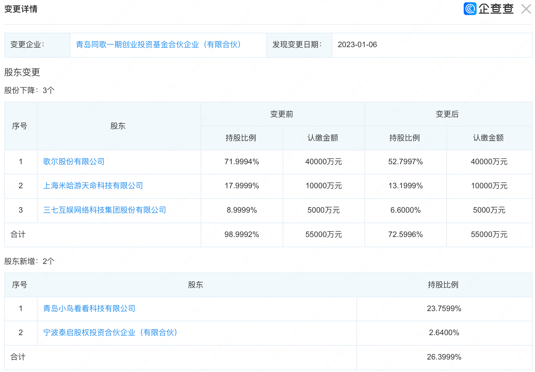Screen dimensions: 535x372
Task: Click the 98.9992% total before change
Action: click(241, 234)
